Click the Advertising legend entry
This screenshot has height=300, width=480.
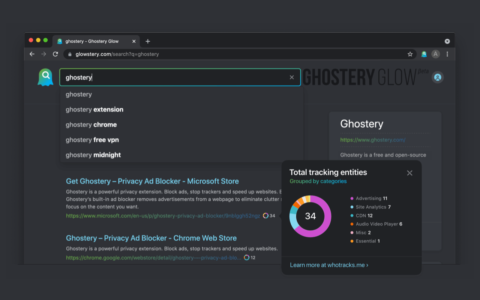[x=369, y=198]
